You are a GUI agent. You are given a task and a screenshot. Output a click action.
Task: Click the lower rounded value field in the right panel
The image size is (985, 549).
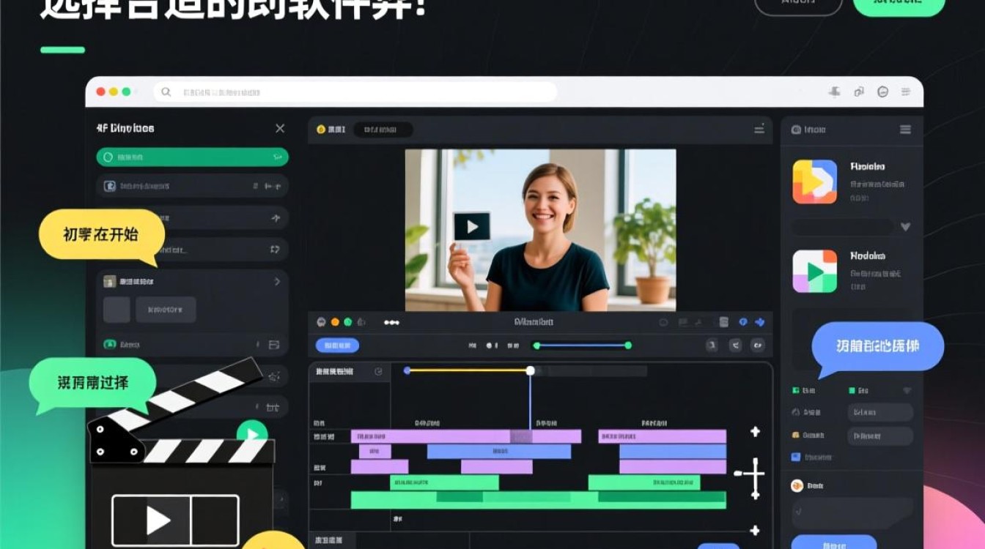coord(880,436)
